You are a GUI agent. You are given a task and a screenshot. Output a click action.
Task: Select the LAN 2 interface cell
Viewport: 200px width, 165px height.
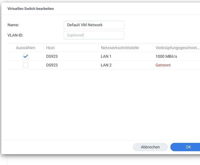click(106, 65)
